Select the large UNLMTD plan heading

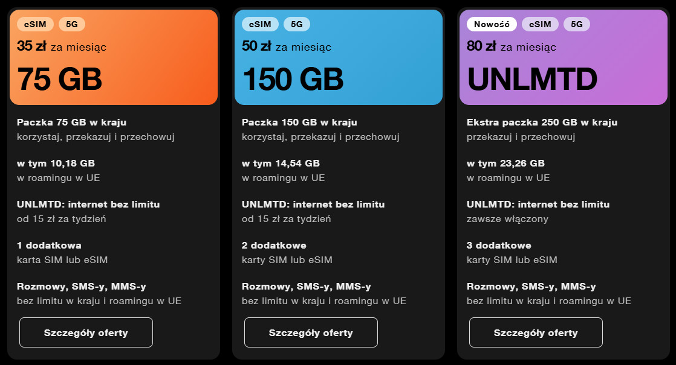[532, 79]
